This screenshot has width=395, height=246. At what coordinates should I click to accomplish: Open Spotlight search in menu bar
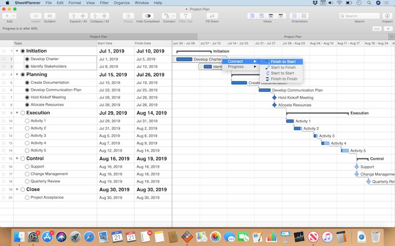[x=369, y=3]
